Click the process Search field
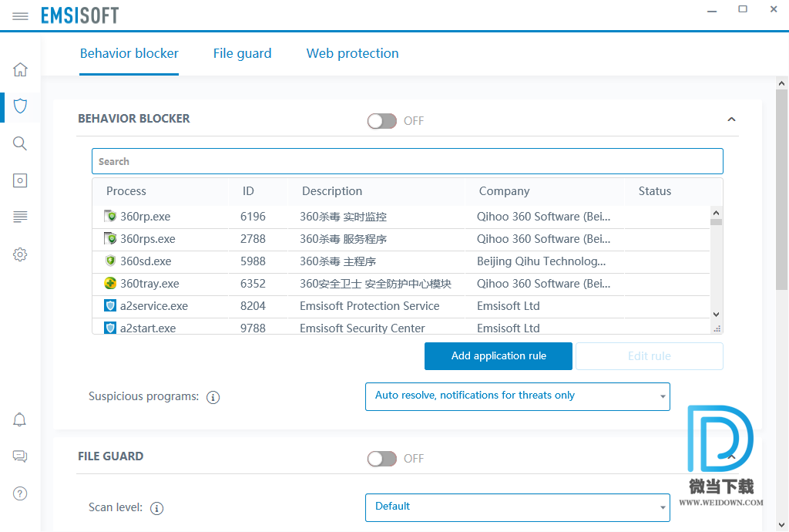Screen dimensions: 789x532 [407, 161]
